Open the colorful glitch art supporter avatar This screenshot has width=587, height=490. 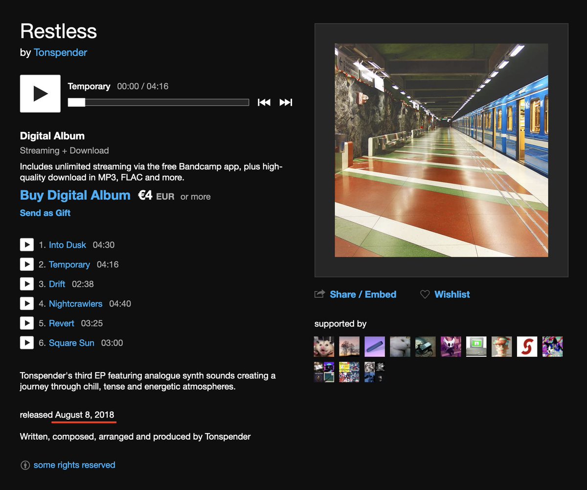[553, 347]
